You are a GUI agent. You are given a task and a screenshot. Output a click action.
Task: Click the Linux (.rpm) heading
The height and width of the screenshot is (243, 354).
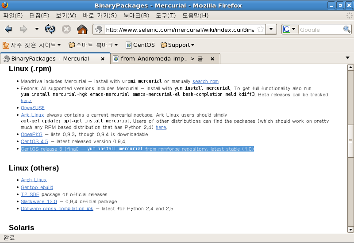pos(30,69)
